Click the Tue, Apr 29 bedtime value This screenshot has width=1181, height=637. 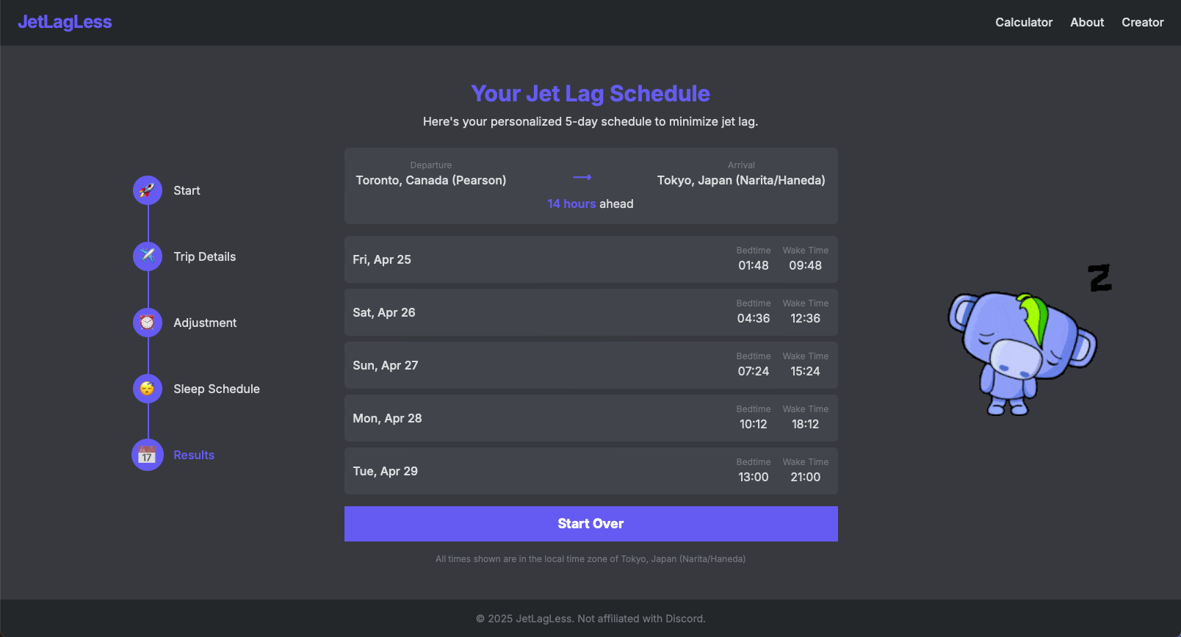[x=754, y=477]
